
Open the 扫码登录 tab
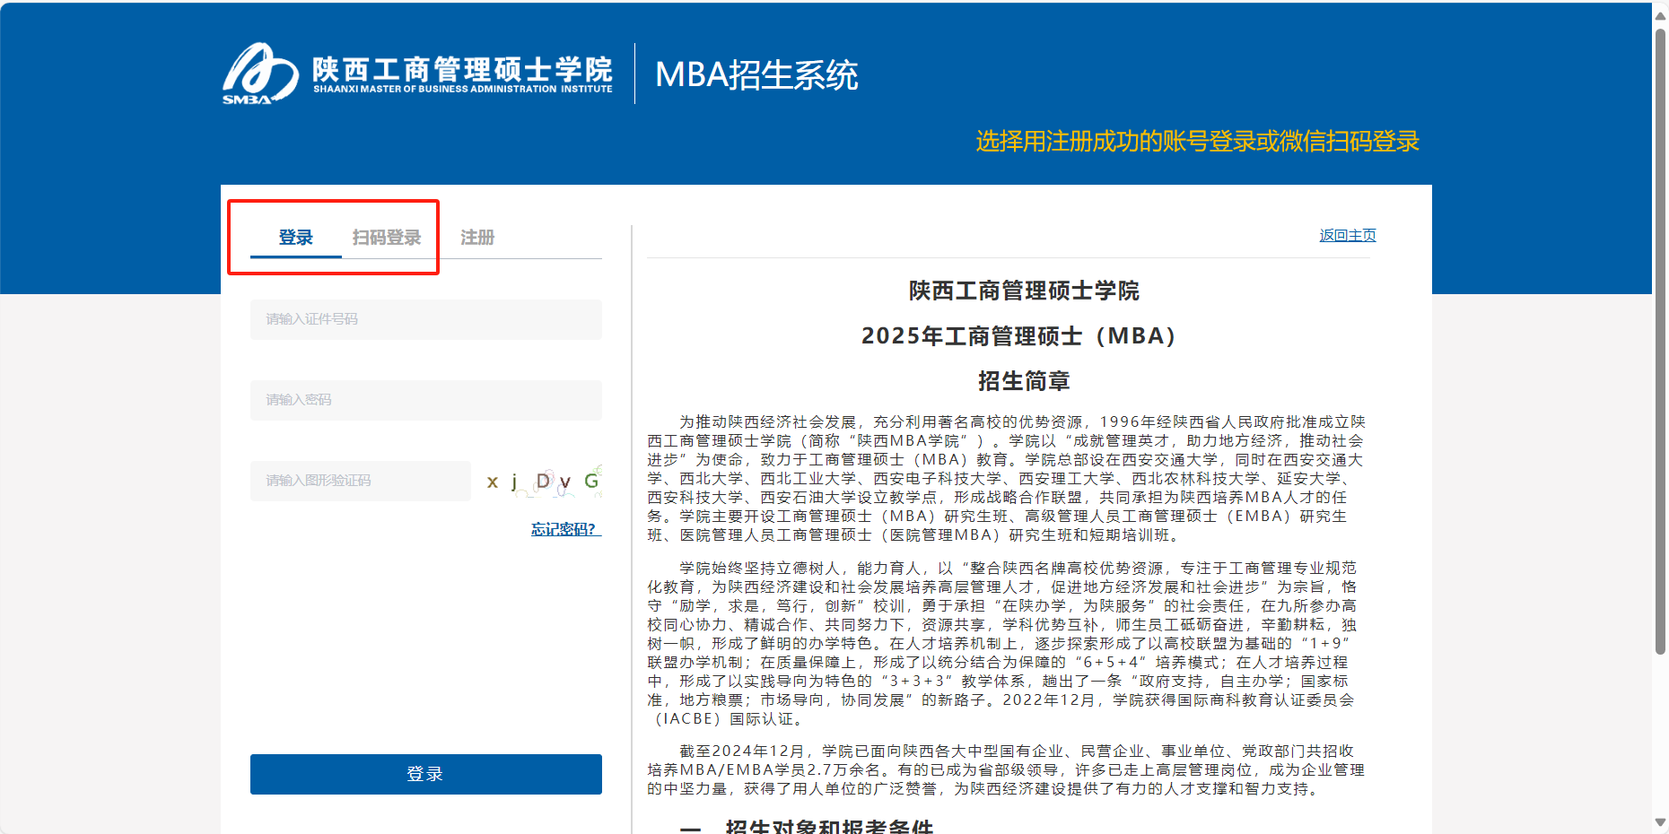[386, 238]
